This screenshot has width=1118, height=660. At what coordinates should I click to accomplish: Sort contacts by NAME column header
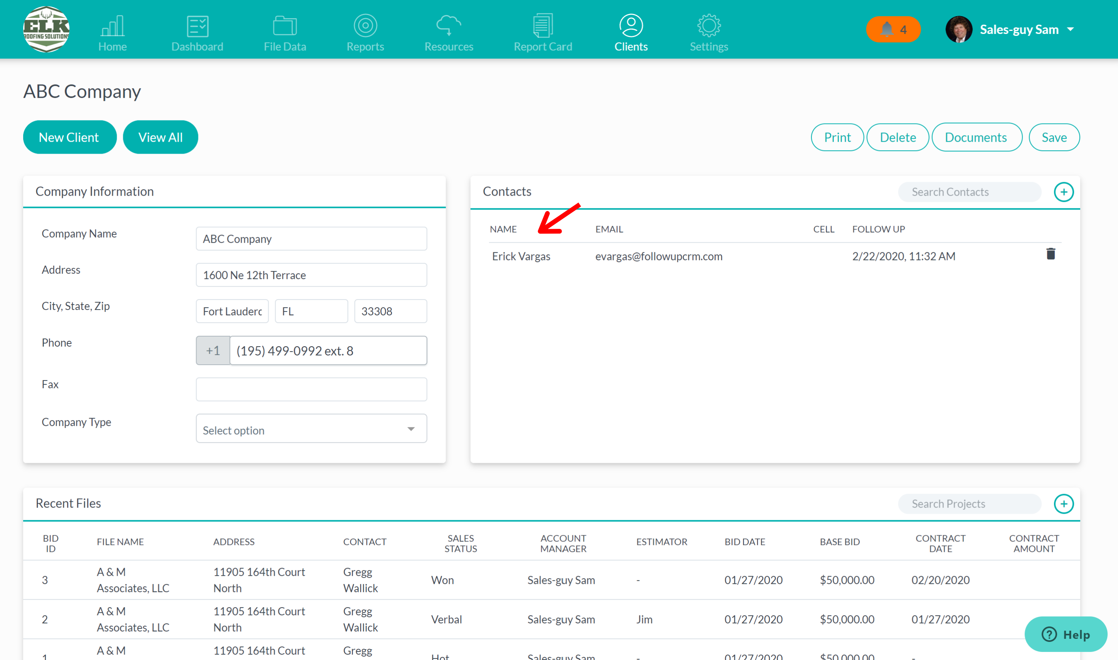click(503, 229)
